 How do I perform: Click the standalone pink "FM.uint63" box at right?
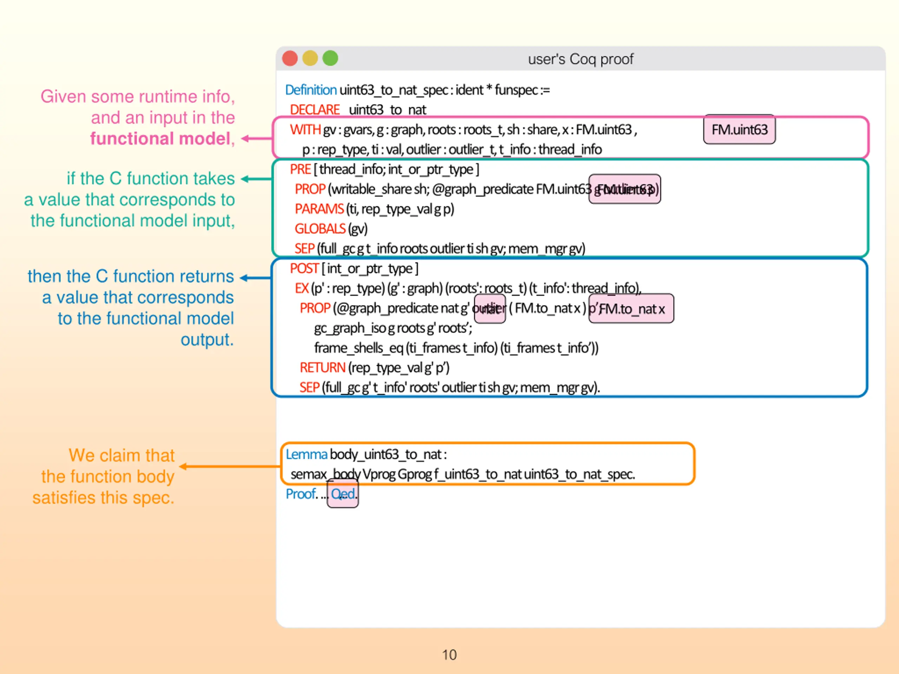click(739, 130)
